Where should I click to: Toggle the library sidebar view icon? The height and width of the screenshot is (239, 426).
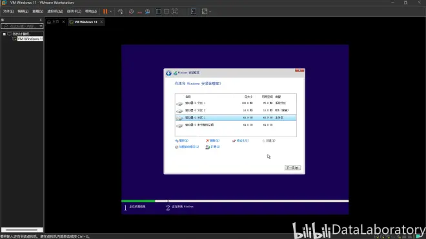click(158, 12)
